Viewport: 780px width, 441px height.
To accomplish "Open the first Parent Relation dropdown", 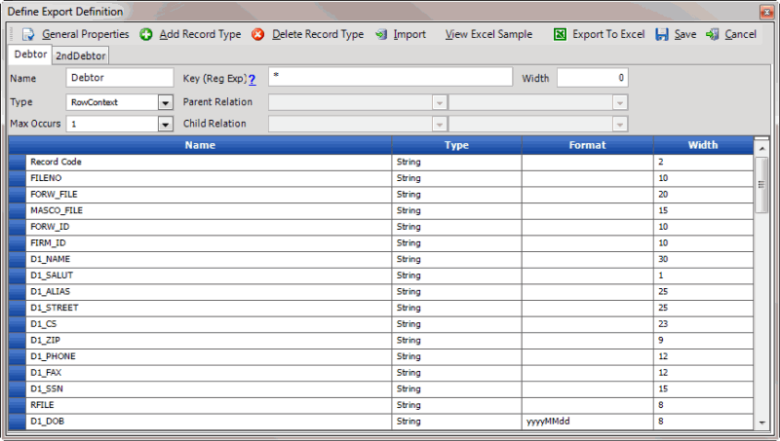I will (x=439, y=102).
